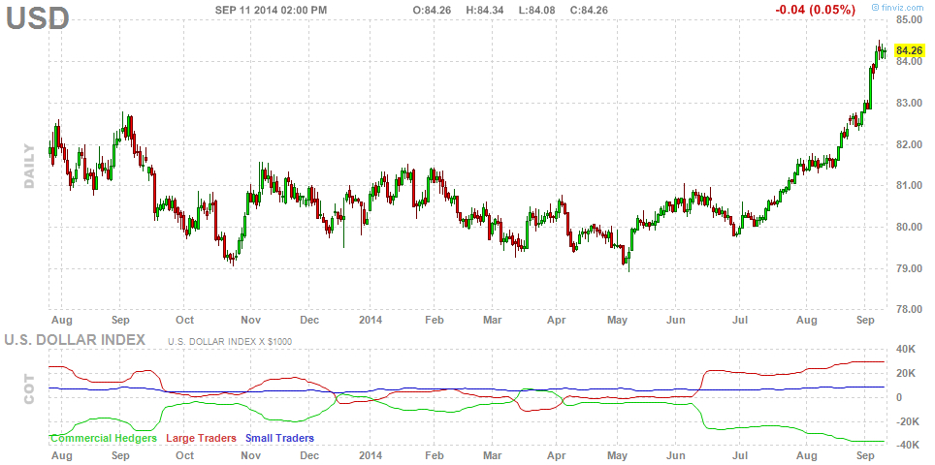Click the L:84.08 low price readout
935x465 pixels.
click(x=536, y=10)
